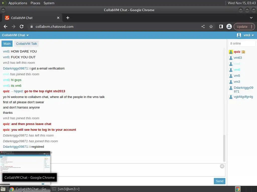Image resolution: width=257 pixels, height=192 pixels.
Task: Click the clock showing Wed Nov 15
Action: [242, 3]
